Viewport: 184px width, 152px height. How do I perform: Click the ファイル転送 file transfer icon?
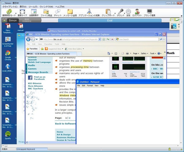(x=46, y=12)
